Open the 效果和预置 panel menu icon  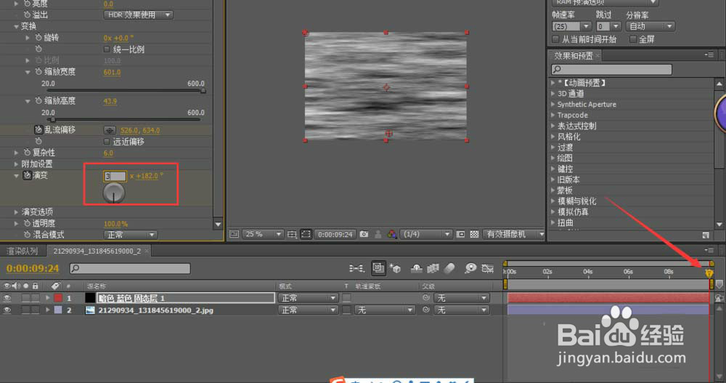709,55
